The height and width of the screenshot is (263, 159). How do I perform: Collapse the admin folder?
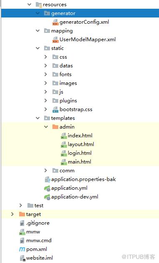click(x=46, y=127)
